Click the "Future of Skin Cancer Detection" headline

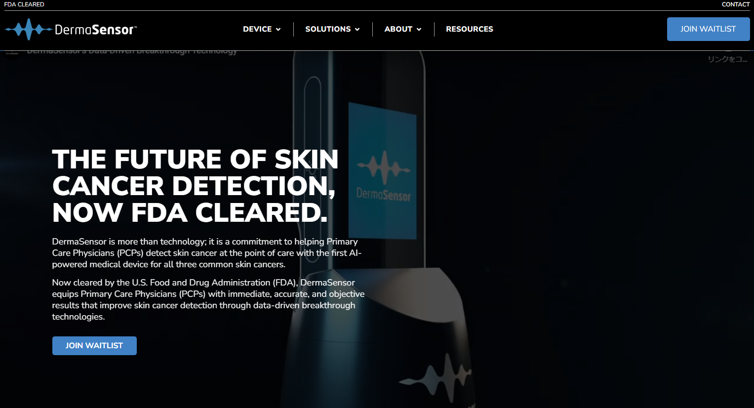195,186
